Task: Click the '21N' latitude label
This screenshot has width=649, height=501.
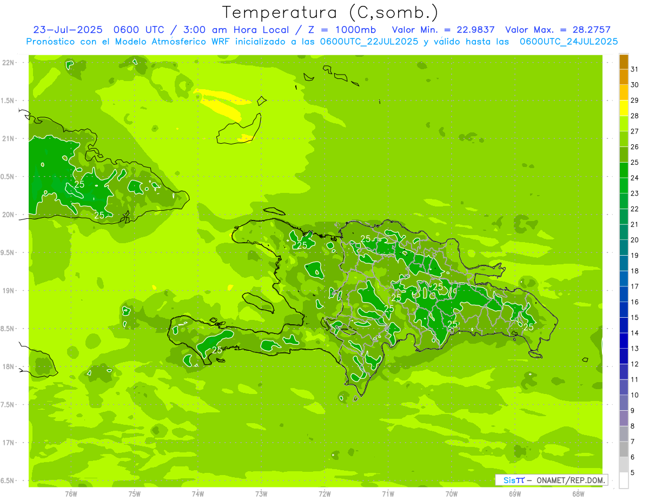Action: [8, 138]
